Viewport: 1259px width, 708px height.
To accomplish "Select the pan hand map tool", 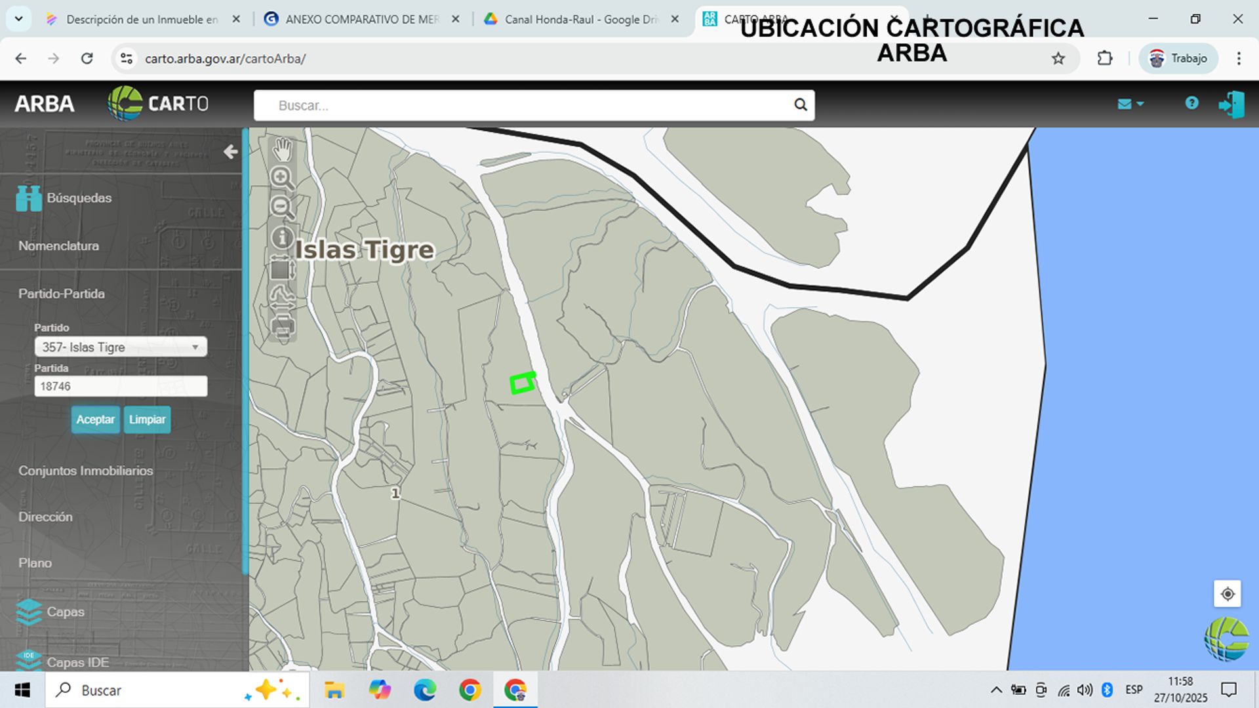I will 282,150.
